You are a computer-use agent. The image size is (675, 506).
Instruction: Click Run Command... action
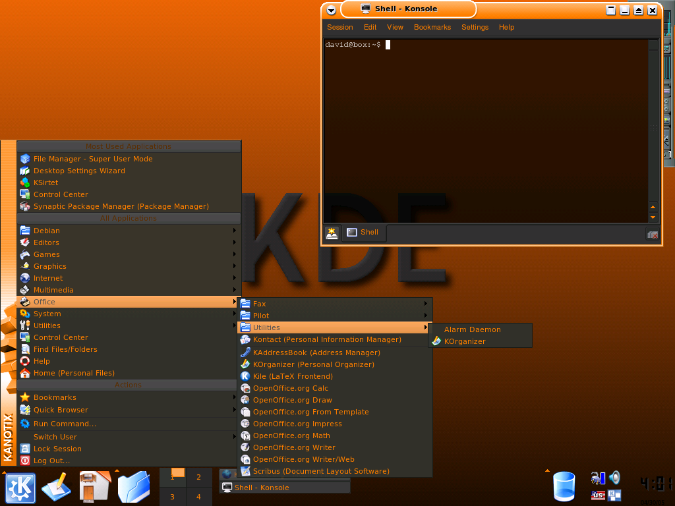pos(129,424)
